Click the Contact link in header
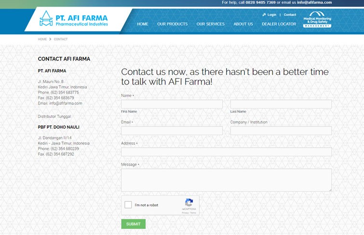 [x=290, y=14]
